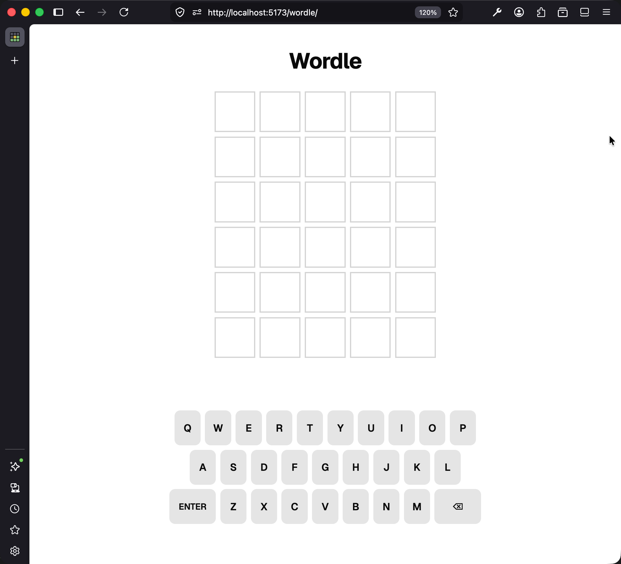Submit guess with ENTER key
The width and height of the screenshot is (621, 564).
pos(192,506)
